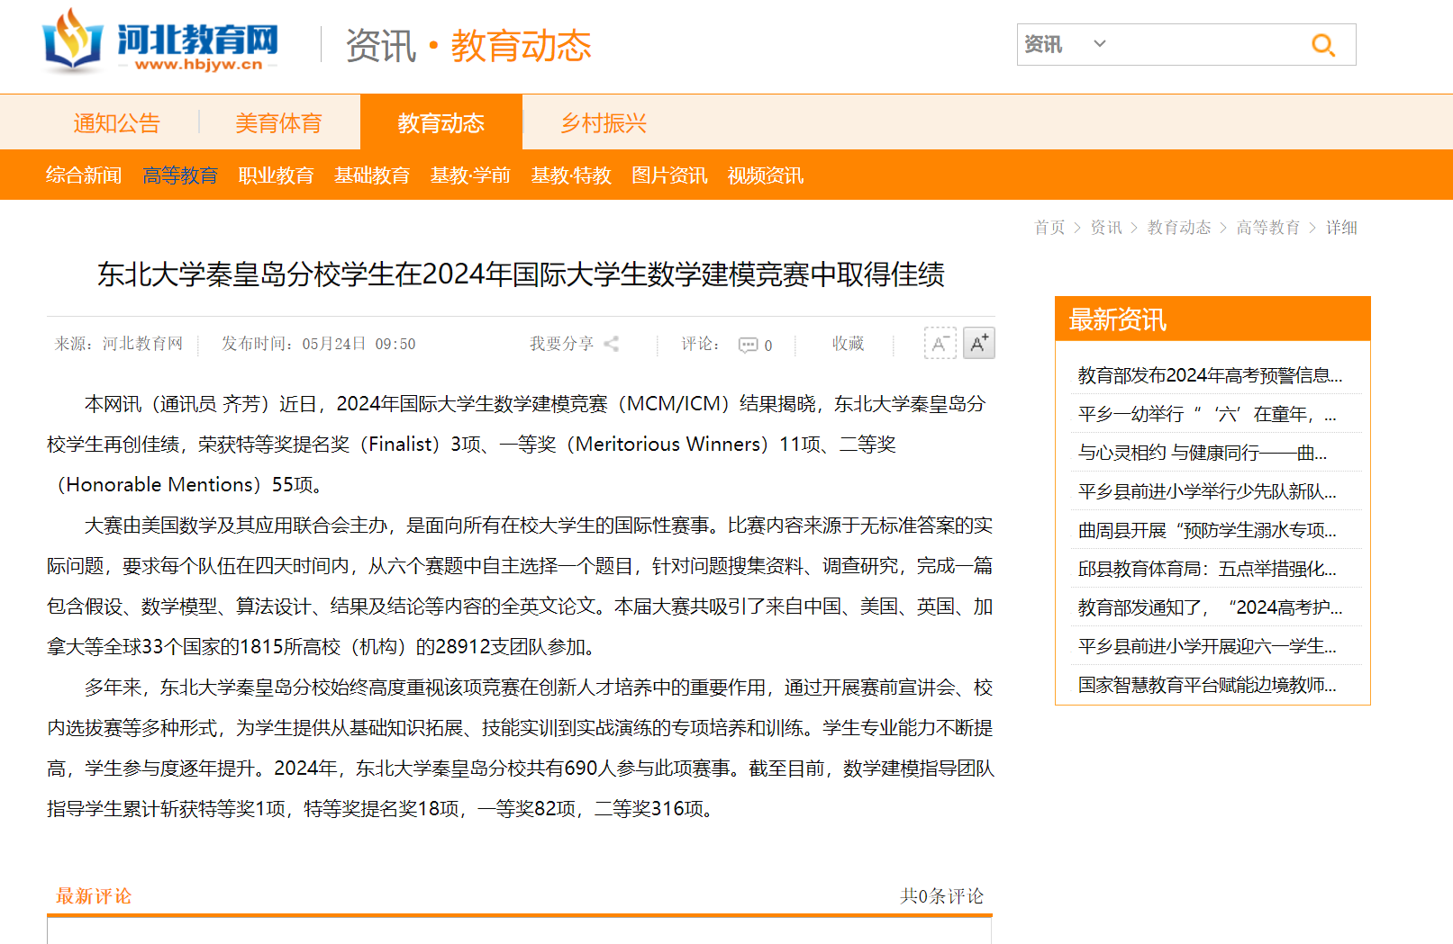Click the 最新评论 heading
1453x944 pixels.
click(x=94, y=896)
